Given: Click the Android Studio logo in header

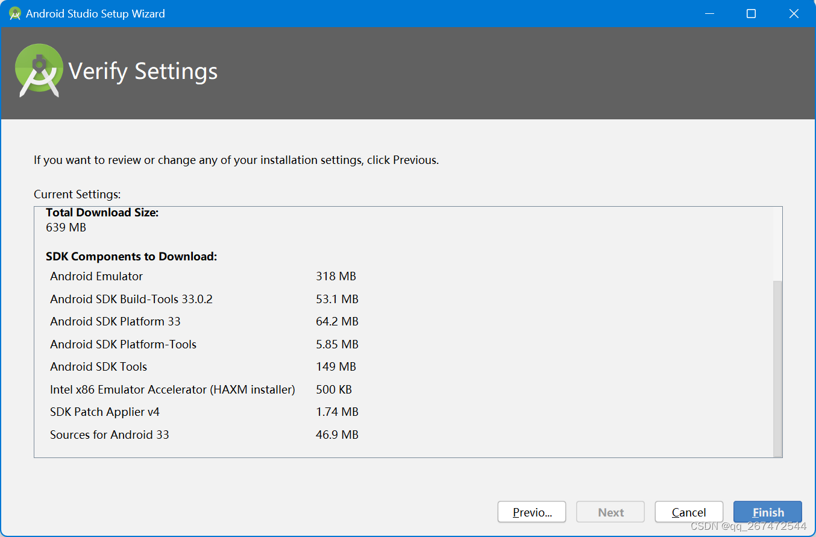Looking at the screenshot, I should pos(39,70).
